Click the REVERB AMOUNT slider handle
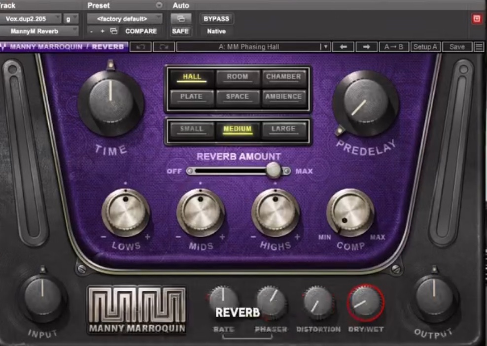 point(274,170)
